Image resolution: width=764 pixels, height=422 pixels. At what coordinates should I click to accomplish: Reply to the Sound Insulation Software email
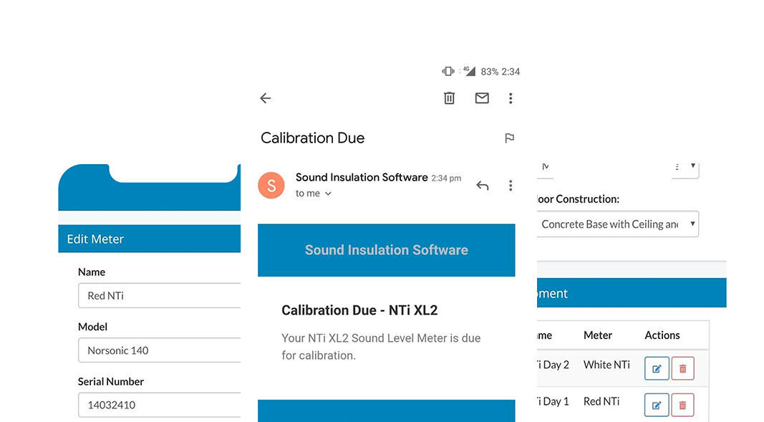482,185
